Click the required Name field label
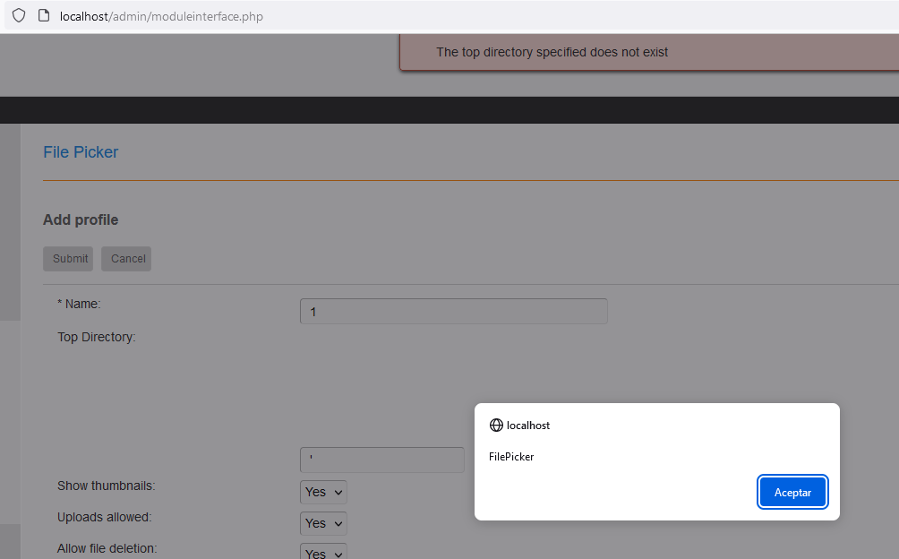The height and width of the screenshot is (559, 899). (79, 304)
